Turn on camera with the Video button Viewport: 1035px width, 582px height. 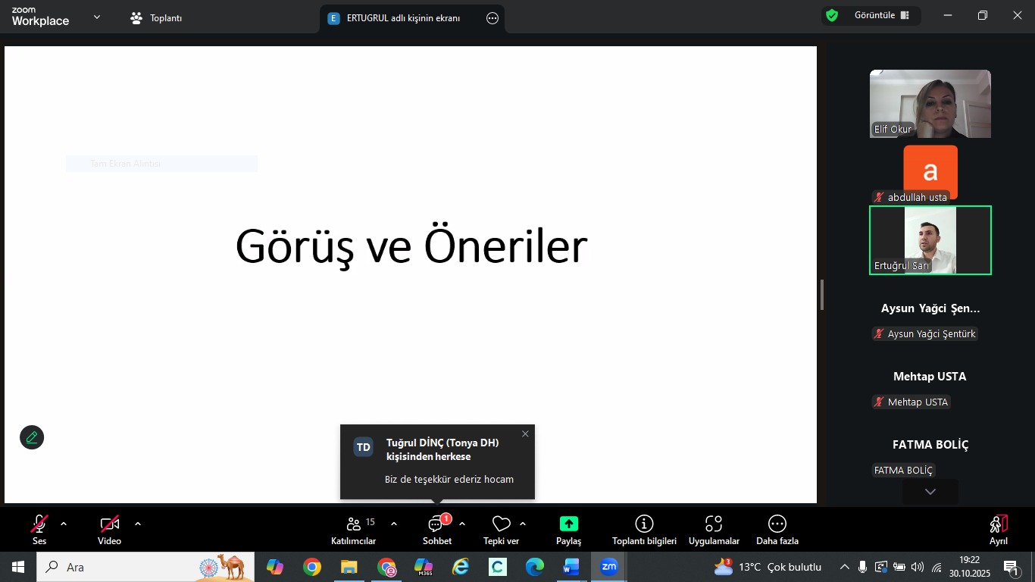coord(109,529)
